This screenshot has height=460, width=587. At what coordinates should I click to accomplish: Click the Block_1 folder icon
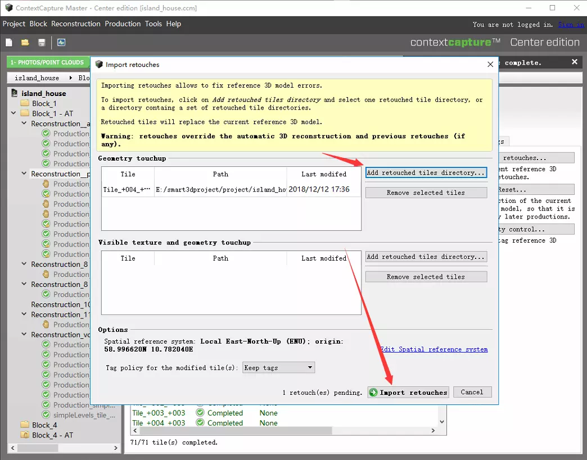coord(25,103)
